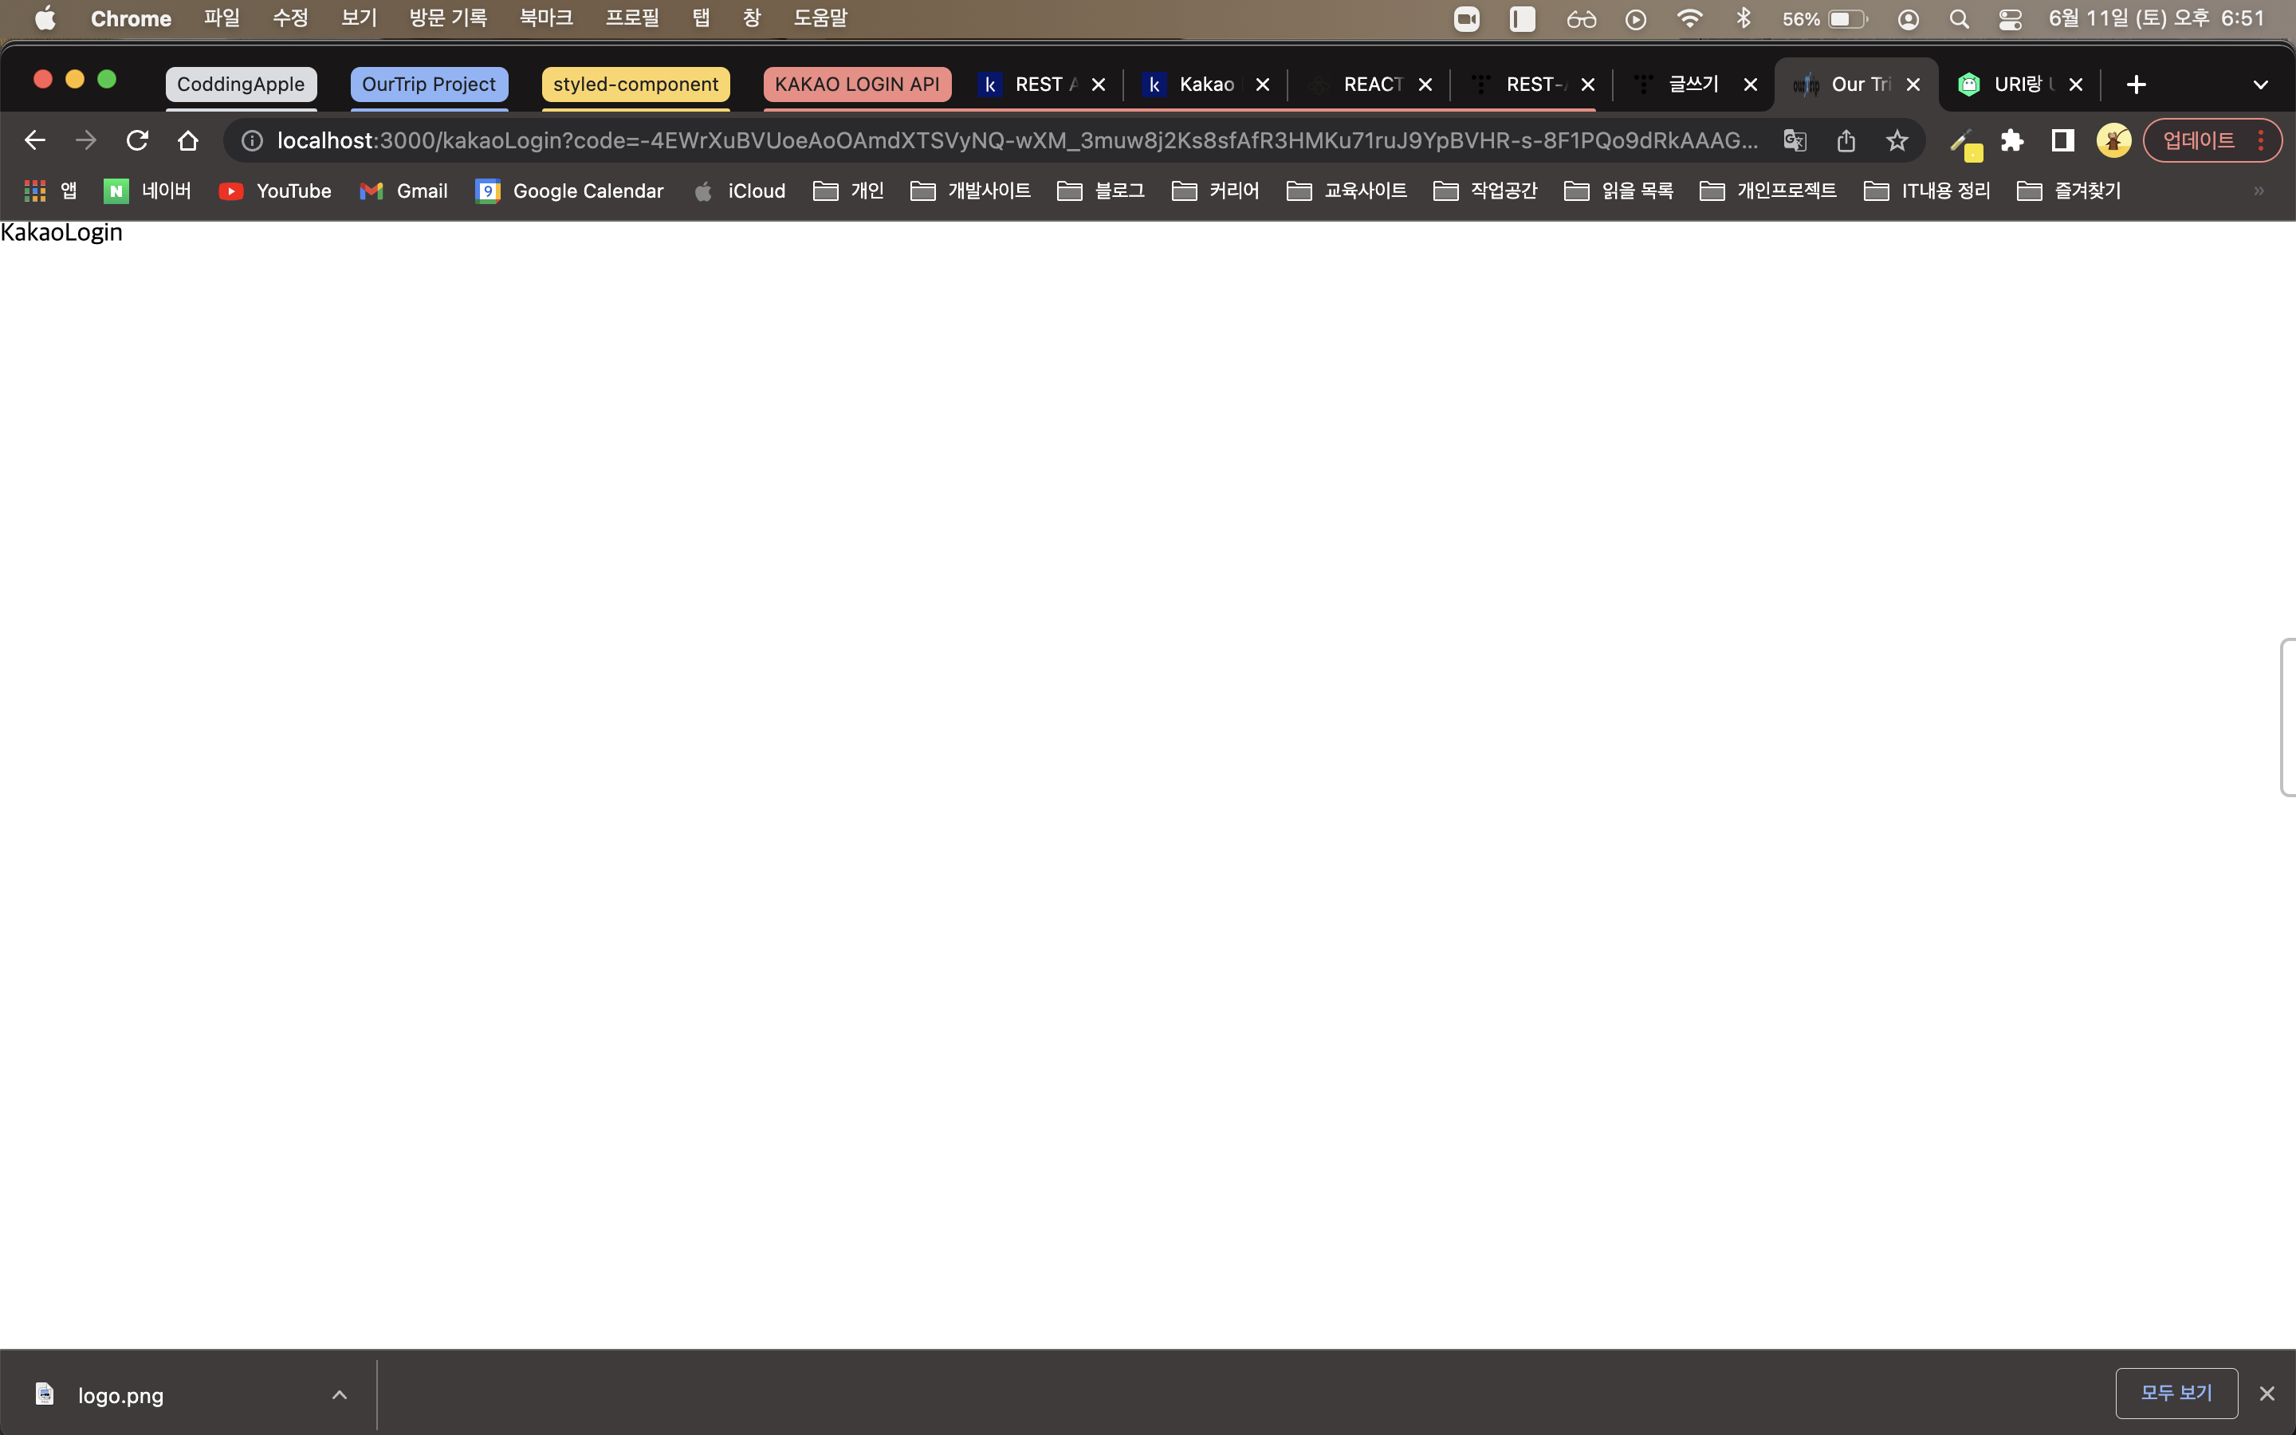Image resolution: width=2296 pixels, height=1435 pixels.
Task: Click the Google Translate icon in address bar
Action: tap(1794, 140)
